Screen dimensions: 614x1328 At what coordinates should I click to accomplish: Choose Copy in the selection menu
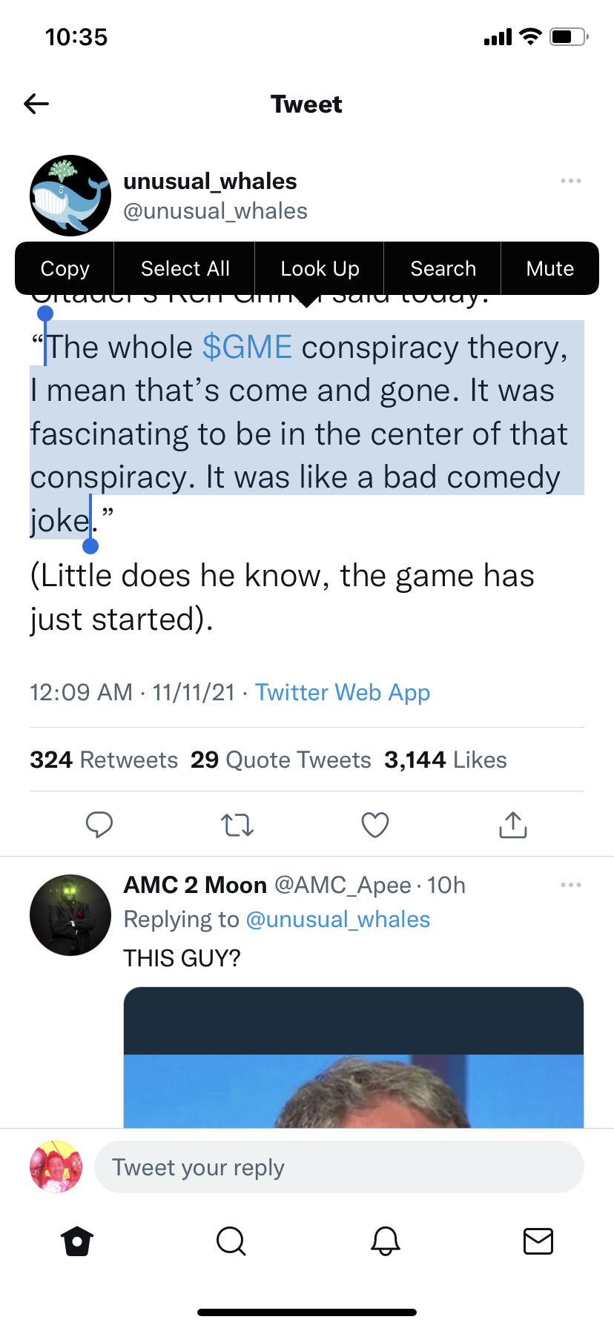pyautogui.click(x=65, y=268)
